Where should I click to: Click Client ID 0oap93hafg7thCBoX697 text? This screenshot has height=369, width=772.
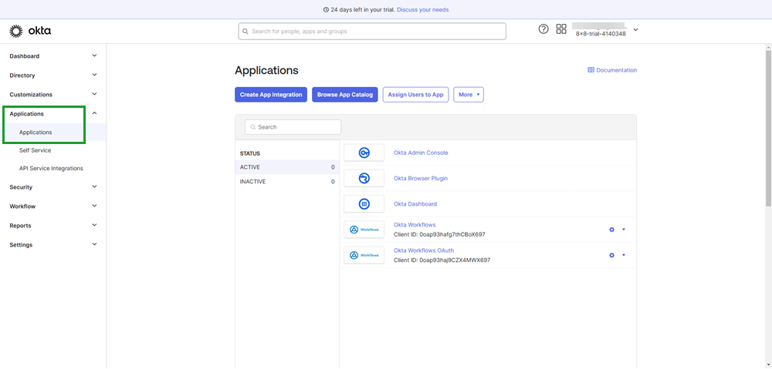pos(439,234)
